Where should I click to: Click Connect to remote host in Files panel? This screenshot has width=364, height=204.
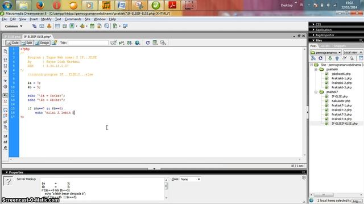tap(313, 58)
